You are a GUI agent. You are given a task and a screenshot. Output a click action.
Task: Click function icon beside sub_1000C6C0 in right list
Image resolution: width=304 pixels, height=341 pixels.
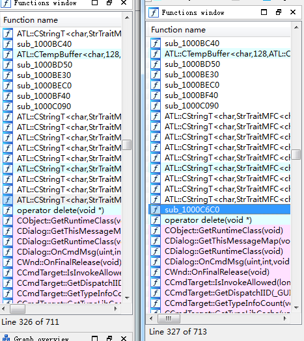(156, 210)
